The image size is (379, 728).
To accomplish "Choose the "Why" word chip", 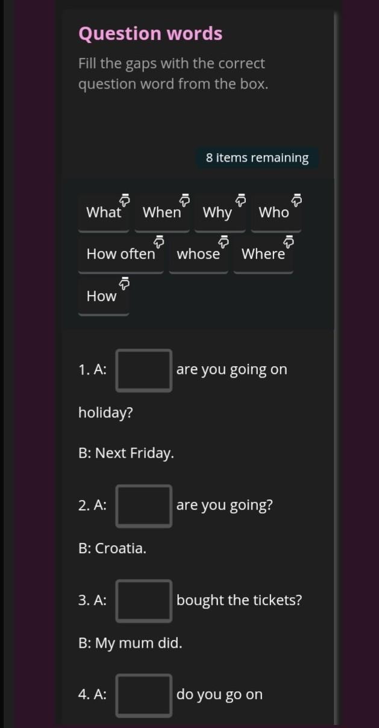I will (x=217, y=213).
